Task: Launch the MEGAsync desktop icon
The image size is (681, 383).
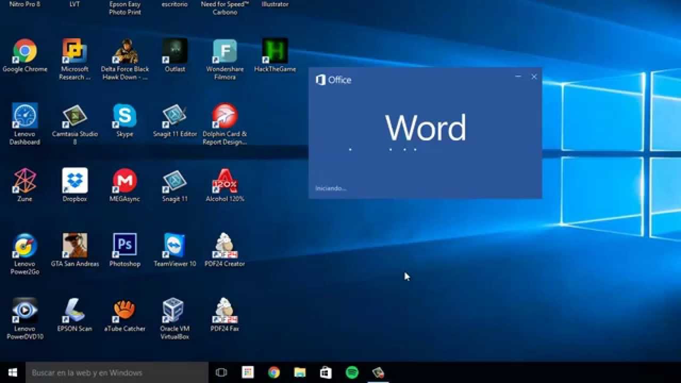Action: coord(125,185)
